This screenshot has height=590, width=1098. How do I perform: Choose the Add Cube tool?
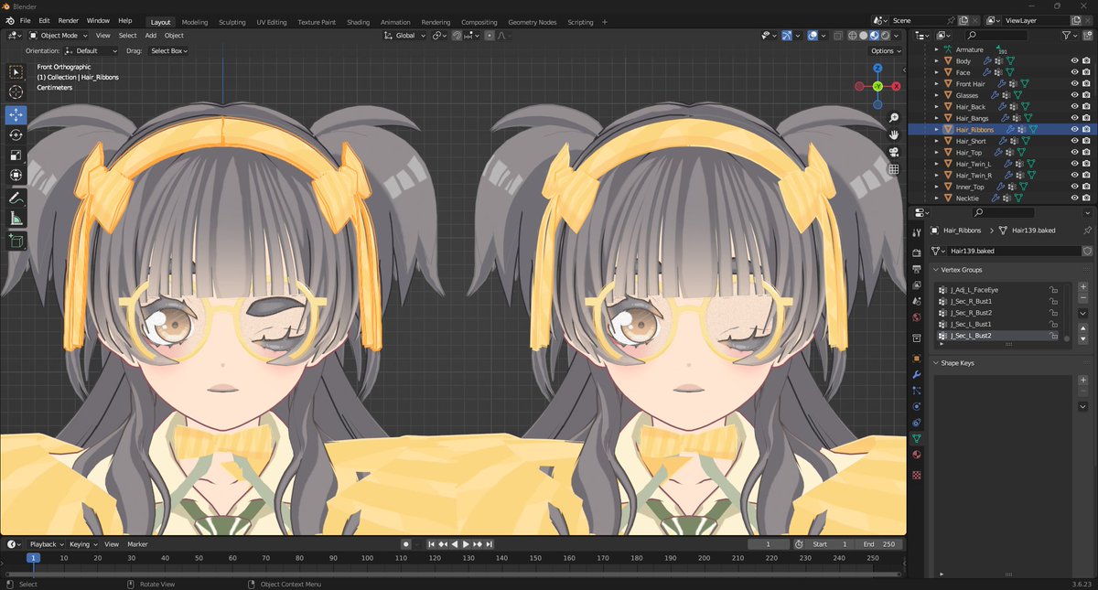click(x=16, y=241)
